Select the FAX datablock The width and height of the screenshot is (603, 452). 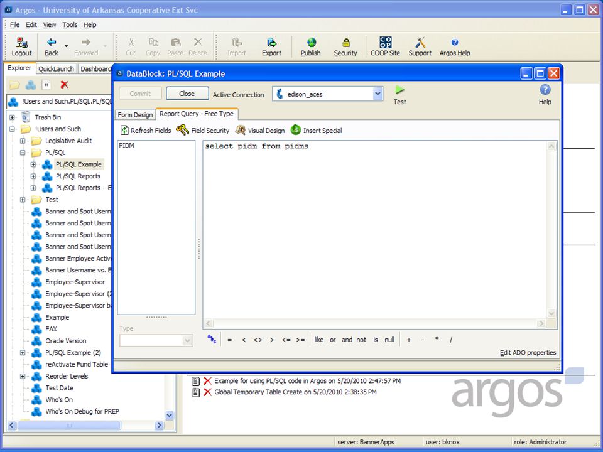[51, 329]
